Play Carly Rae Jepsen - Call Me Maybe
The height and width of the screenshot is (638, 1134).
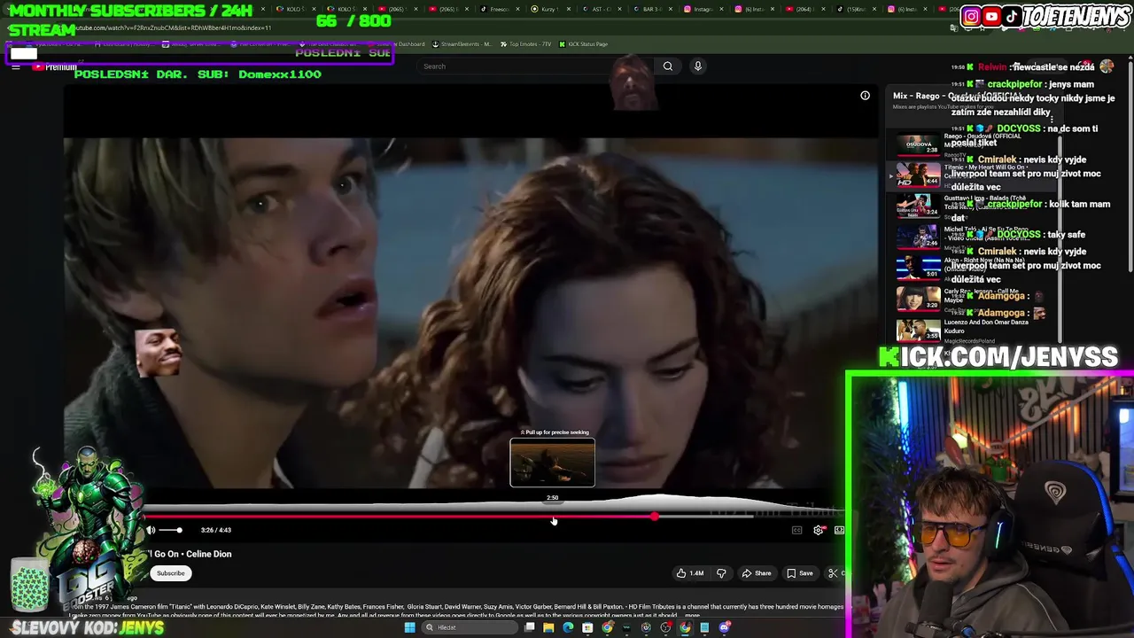click(x=919, y=299)
